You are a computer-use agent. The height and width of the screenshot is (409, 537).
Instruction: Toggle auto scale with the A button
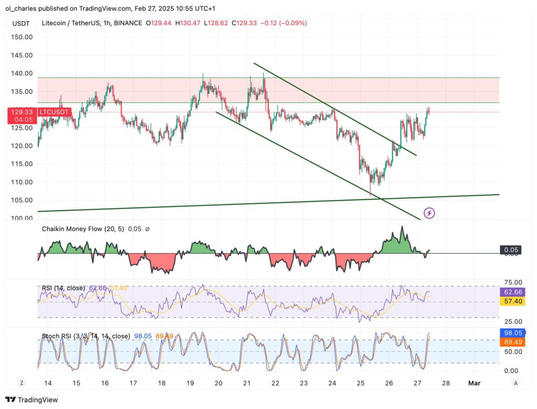[x=517, y=383]
